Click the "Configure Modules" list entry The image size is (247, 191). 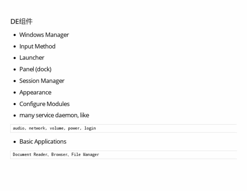[44, 104]
